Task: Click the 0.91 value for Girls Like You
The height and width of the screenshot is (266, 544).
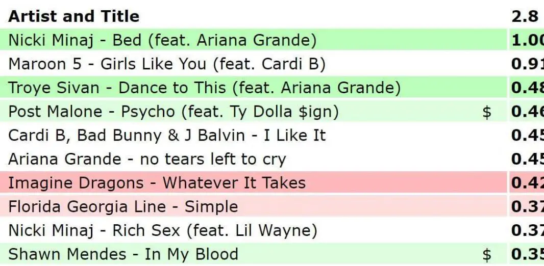Action: (527, 64)
